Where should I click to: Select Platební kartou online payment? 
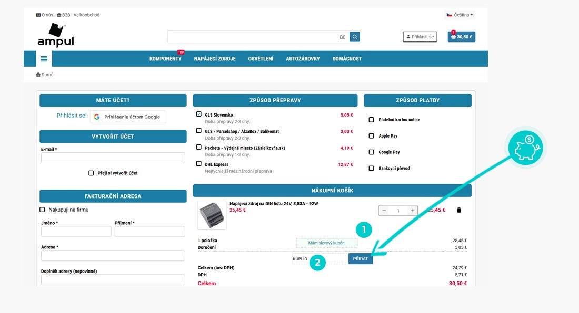(x=372, y=120)
